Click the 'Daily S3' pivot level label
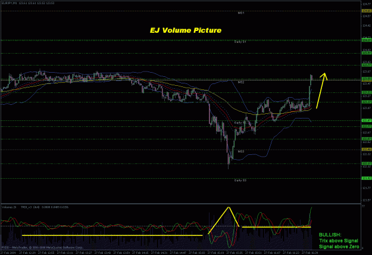Image resolution: width=372 pixels, height=255 pixels. pos(240,181)
